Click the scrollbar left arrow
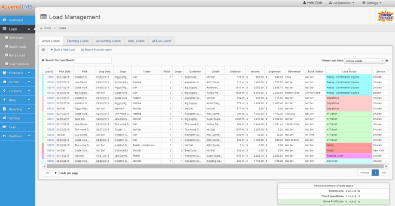Image resolution: width=395 pixels, height=206 pixels. (x=45, y=166)
